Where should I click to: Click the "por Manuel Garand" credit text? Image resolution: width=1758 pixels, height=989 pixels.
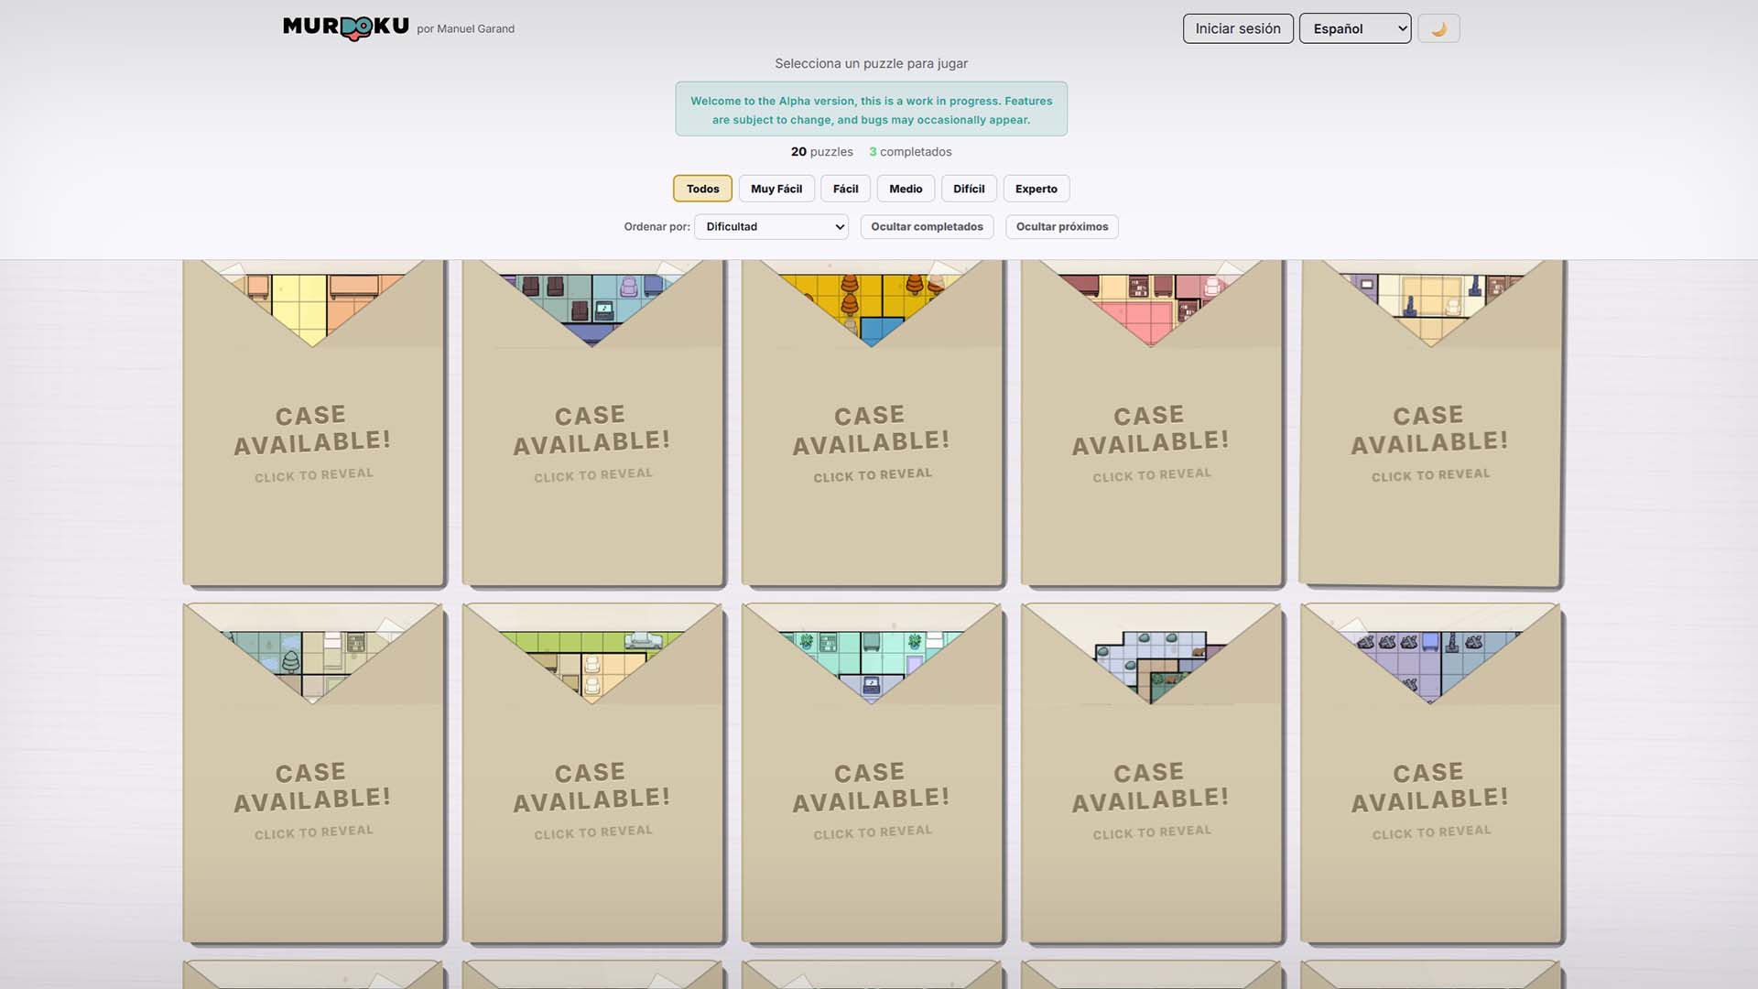pyautogui.click(x=465, y=29)
